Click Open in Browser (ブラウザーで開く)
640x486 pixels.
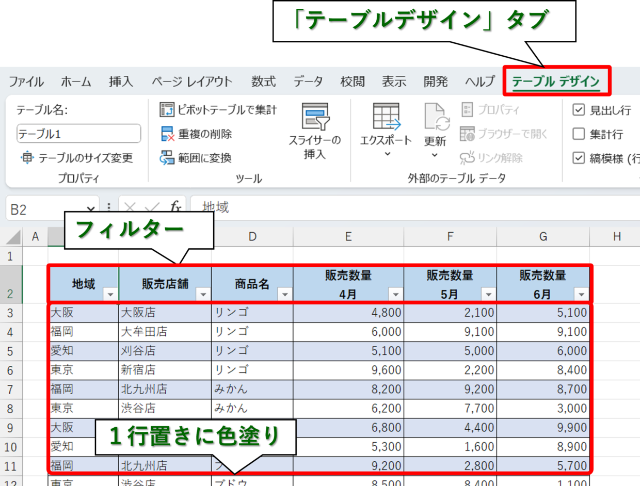coord(504,134)
